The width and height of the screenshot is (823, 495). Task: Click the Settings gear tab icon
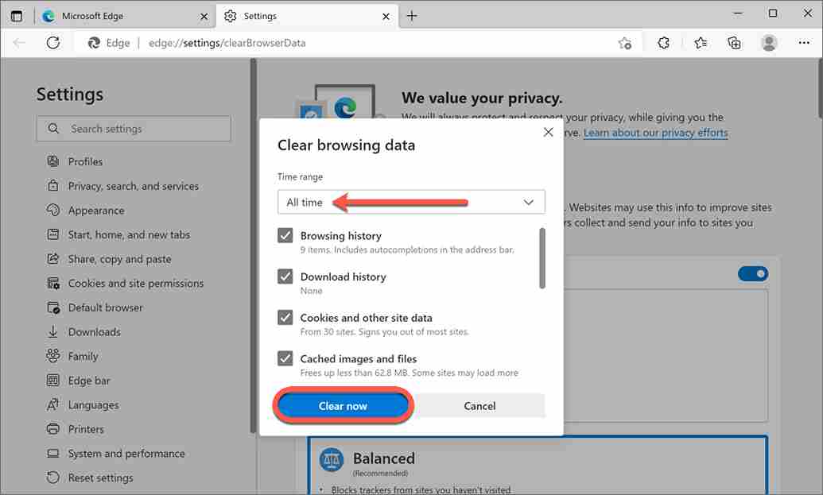coord(231,16)
